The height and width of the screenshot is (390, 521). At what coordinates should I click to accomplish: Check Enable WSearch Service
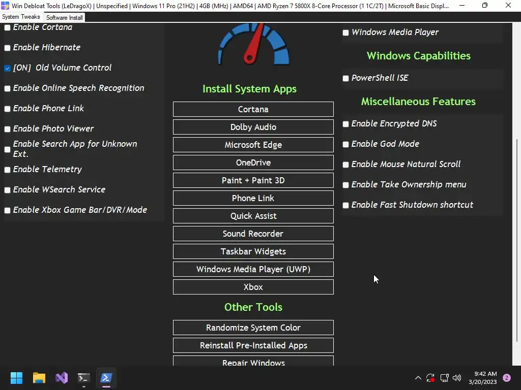tap(7, 190)
